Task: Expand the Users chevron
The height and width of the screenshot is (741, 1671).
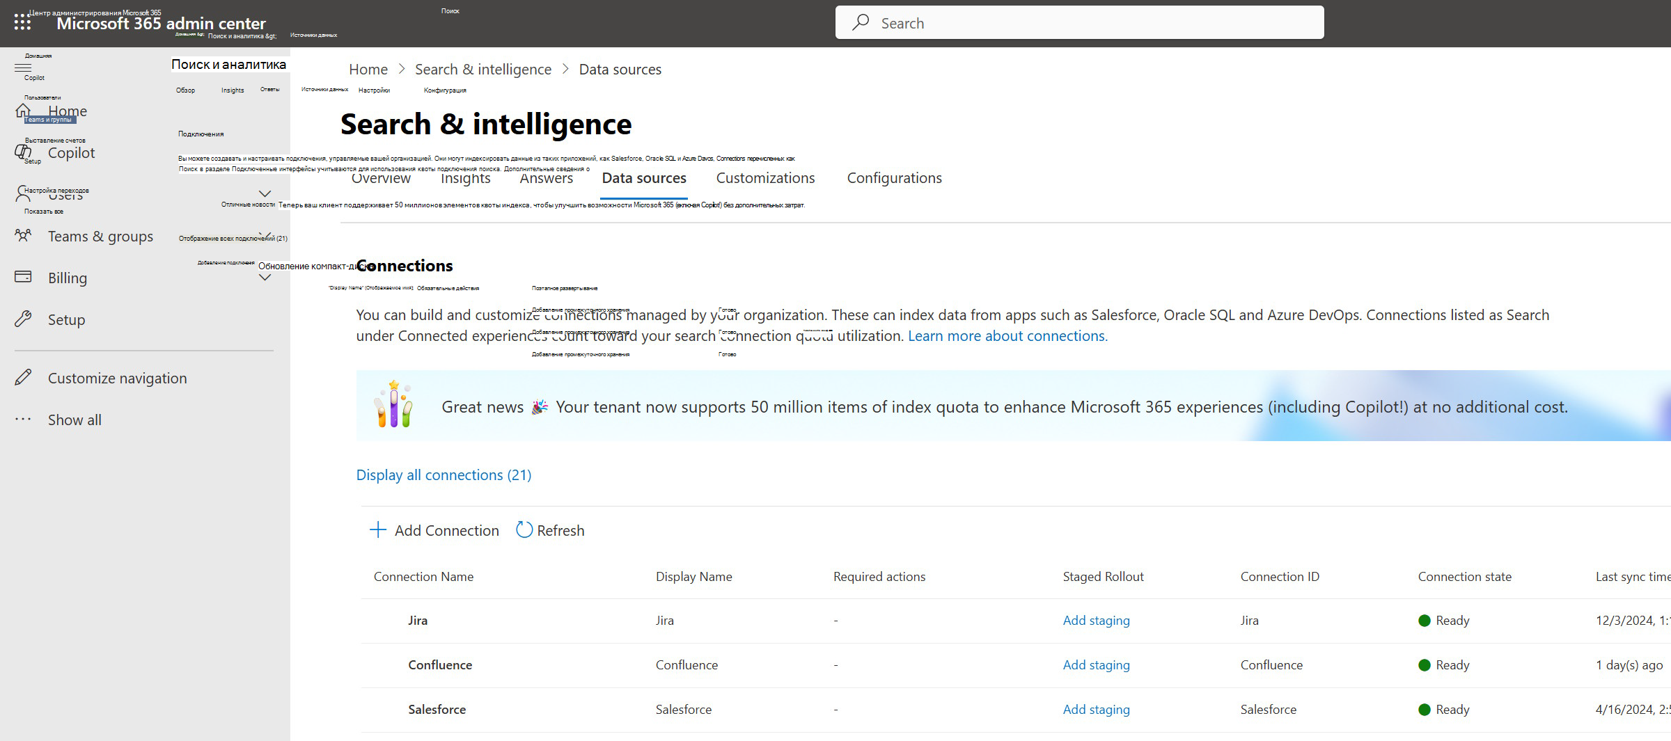Action: click(265, 194)
